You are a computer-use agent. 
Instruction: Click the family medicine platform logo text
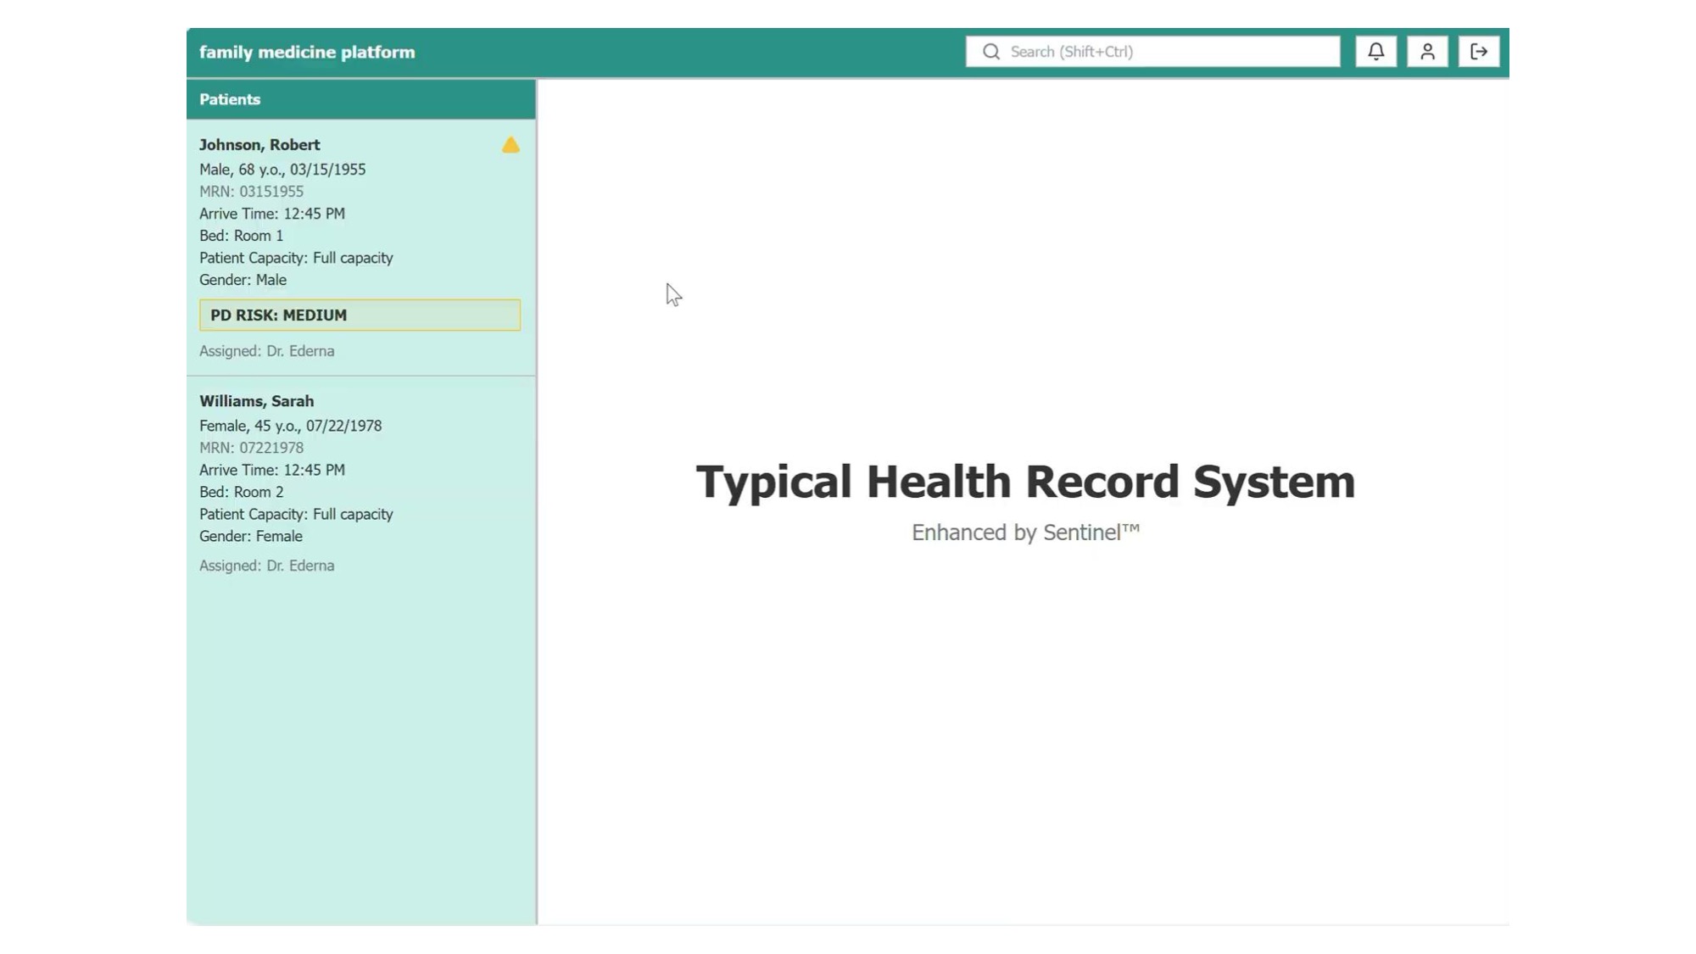pos(307,52)
